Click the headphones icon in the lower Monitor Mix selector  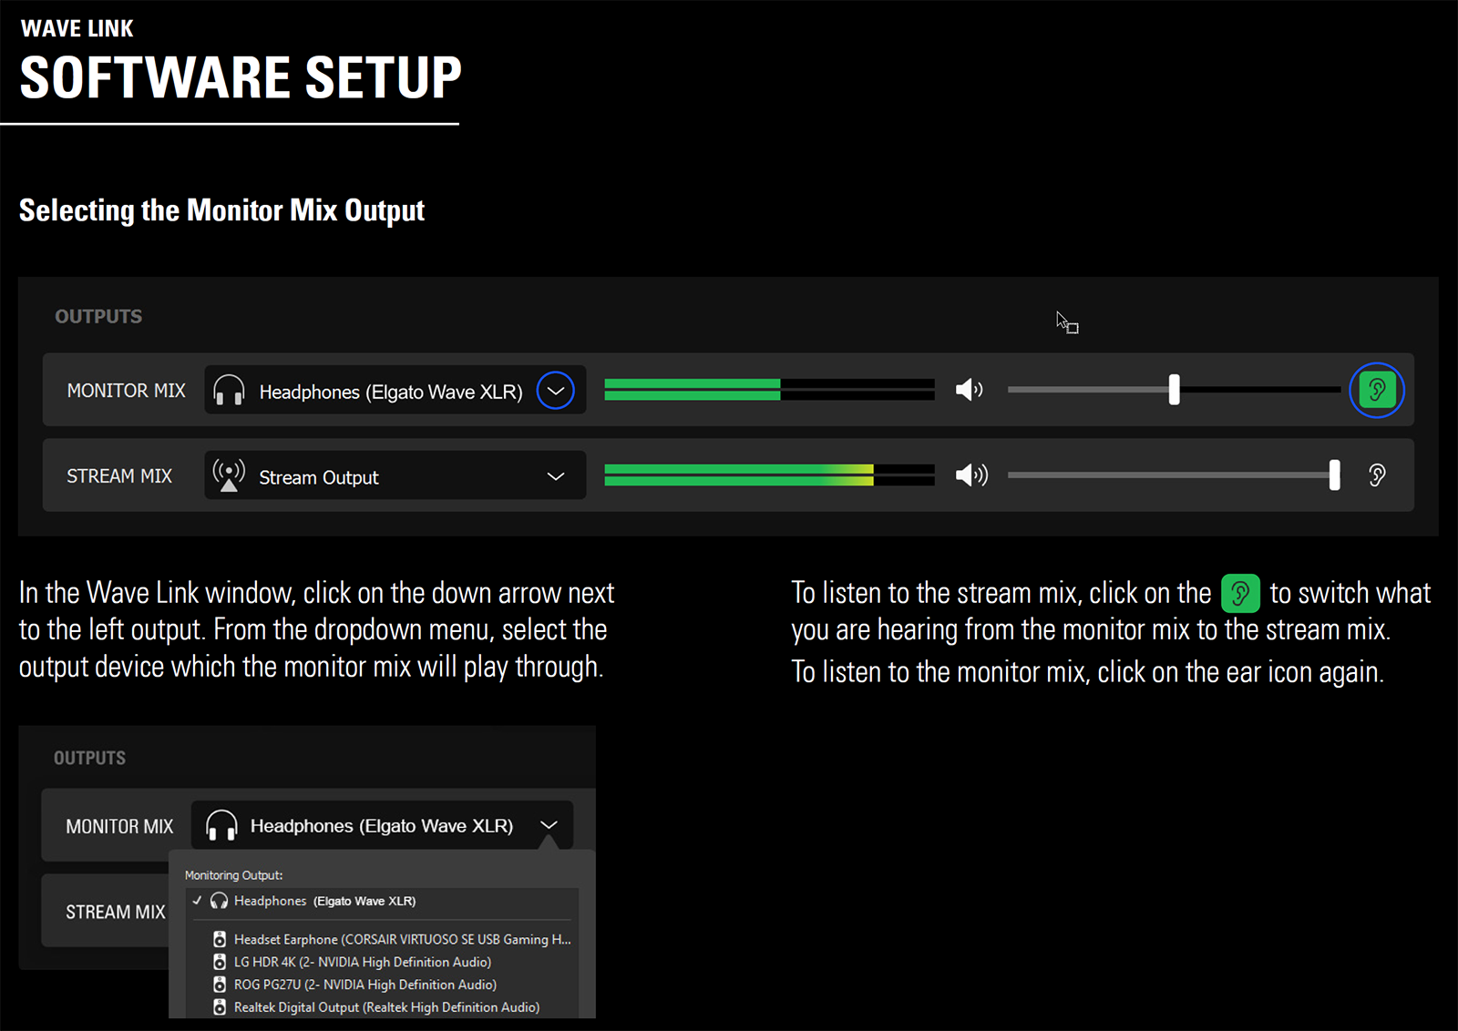click(221, 825)
